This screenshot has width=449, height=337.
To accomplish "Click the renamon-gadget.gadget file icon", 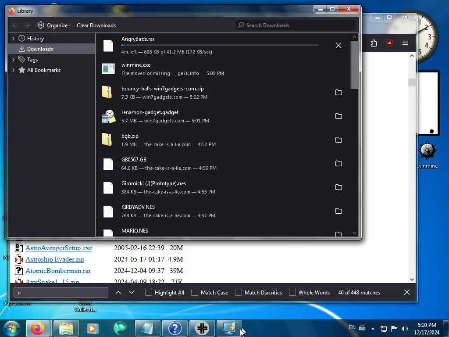I will coord(109,116).
